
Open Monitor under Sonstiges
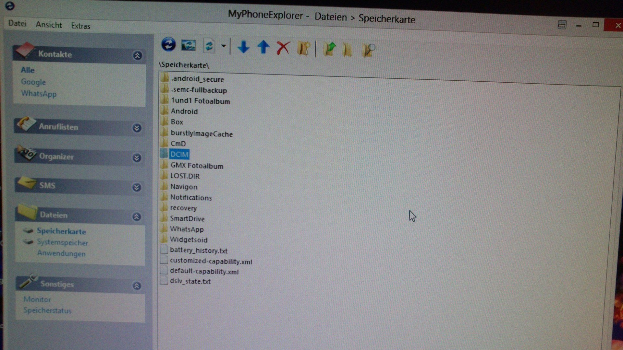click(37, 299)
